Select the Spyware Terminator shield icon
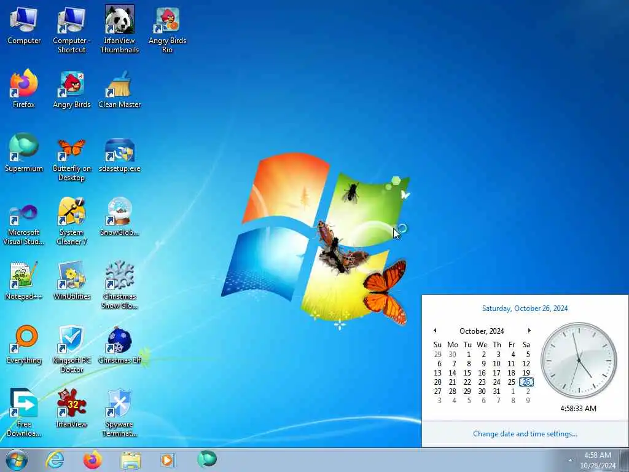Viewport: 629px width, 472px height. (x=120, y=413)
